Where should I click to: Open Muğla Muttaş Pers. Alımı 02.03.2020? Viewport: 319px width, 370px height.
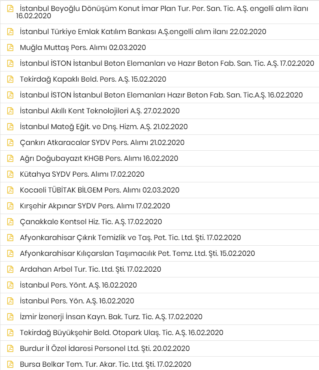(83, 48)
